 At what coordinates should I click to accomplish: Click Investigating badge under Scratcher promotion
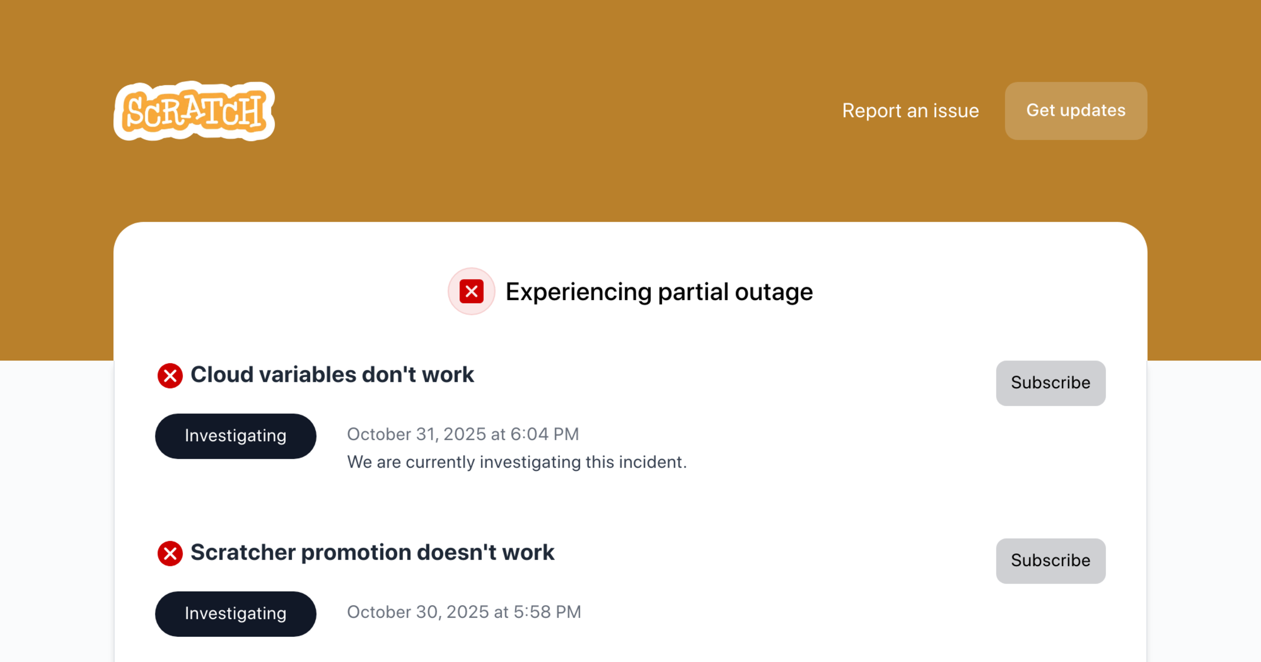235,614
